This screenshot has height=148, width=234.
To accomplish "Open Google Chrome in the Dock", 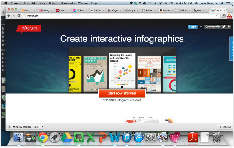I will tap(43, 137).
